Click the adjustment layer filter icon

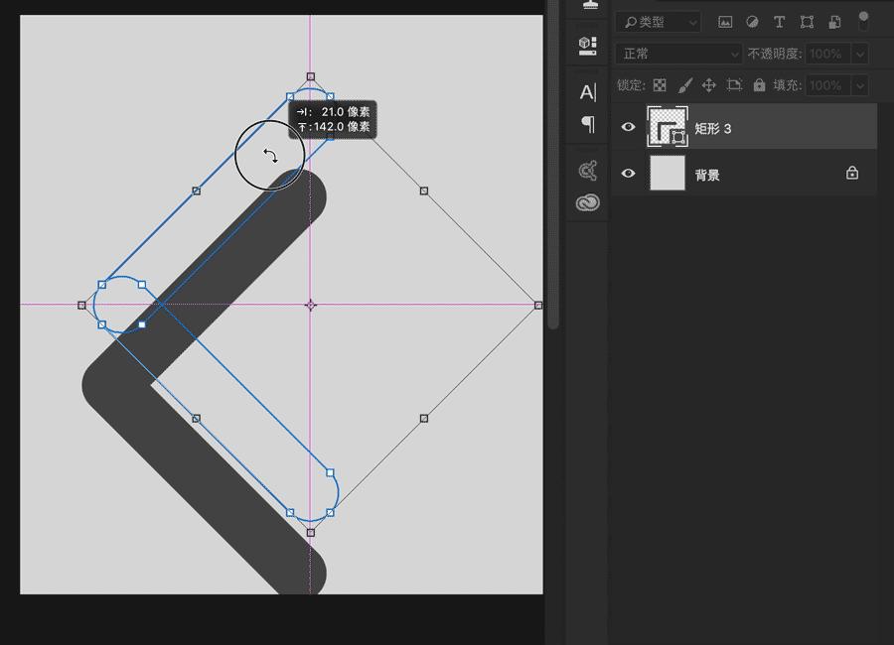pos(752,22)
